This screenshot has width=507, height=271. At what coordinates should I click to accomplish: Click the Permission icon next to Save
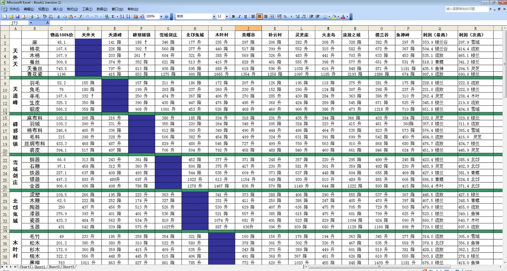[24, 17]
